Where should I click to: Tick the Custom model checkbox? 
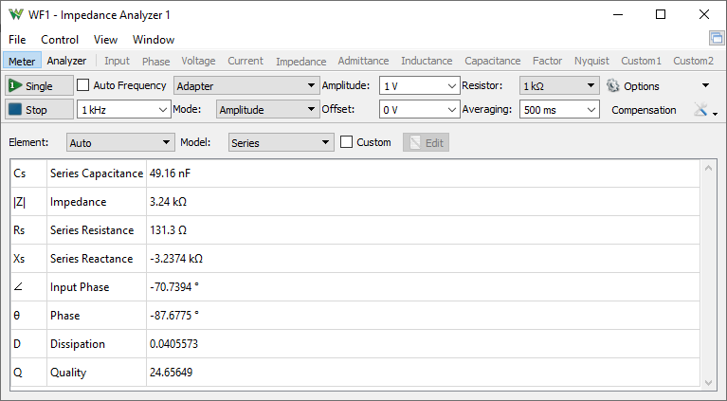347,142
